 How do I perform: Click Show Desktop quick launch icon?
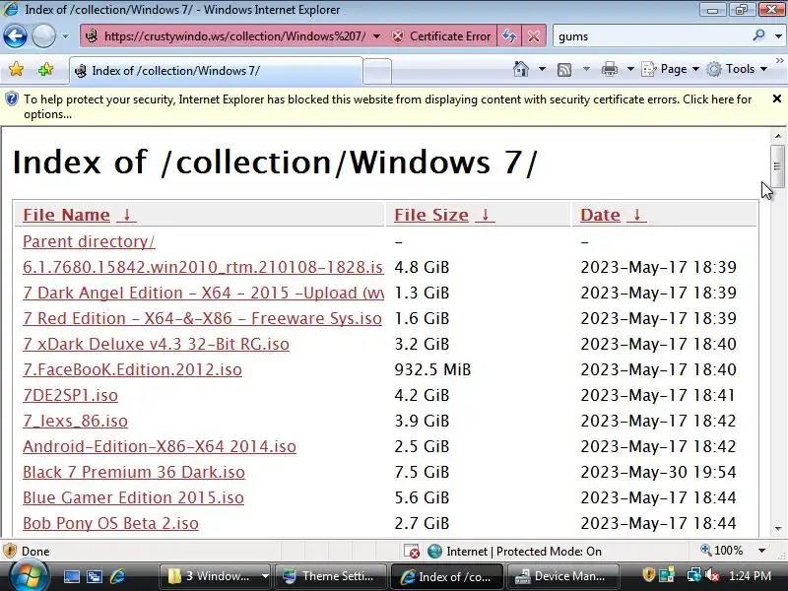tap(71, 576)
